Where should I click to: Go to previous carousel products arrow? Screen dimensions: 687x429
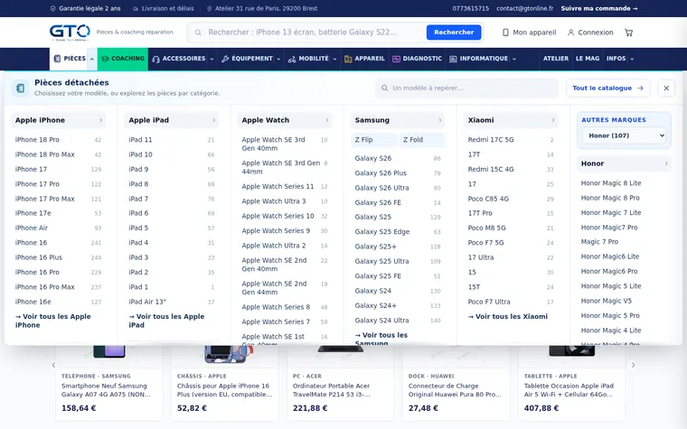(53, 365)
